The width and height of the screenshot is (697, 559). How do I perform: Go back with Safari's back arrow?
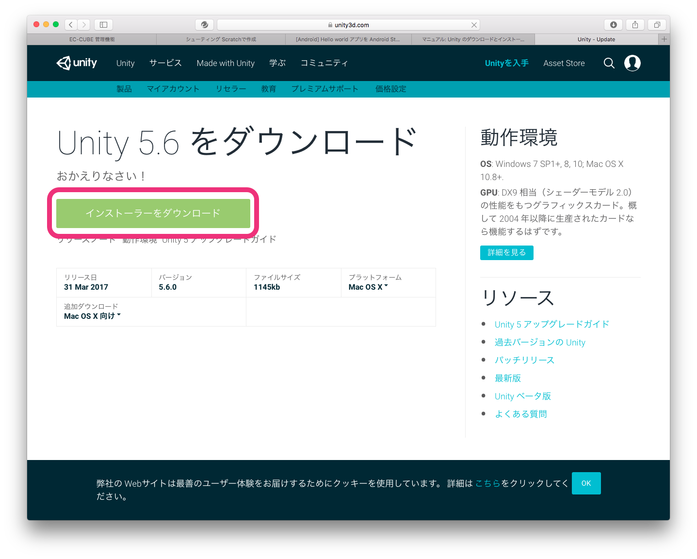click(71, 24)
